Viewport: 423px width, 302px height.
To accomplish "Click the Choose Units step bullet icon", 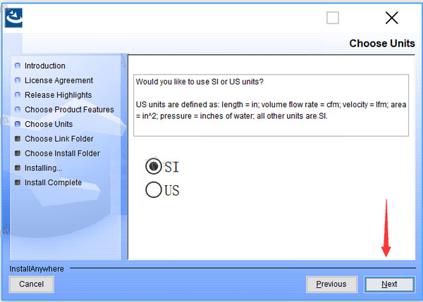I will tap(18, 125).
